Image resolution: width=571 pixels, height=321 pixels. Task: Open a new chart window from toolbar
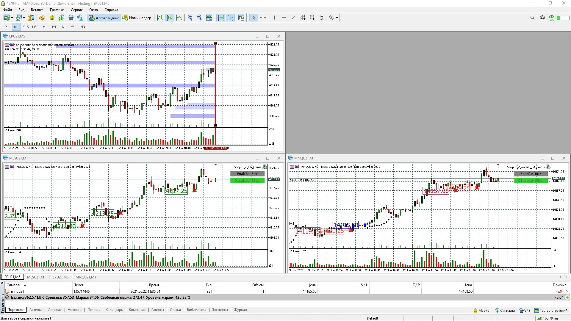[7, 18]
